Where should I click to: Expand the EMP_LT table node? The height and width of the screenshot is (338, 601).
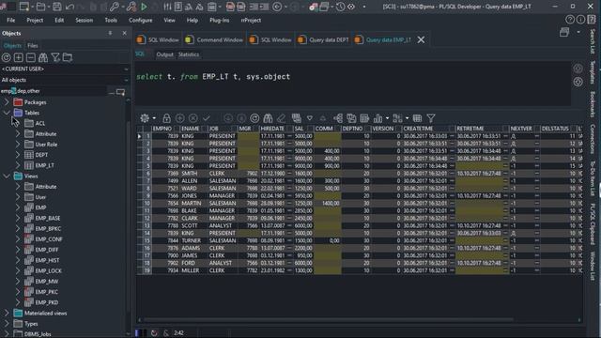[18, 165]
